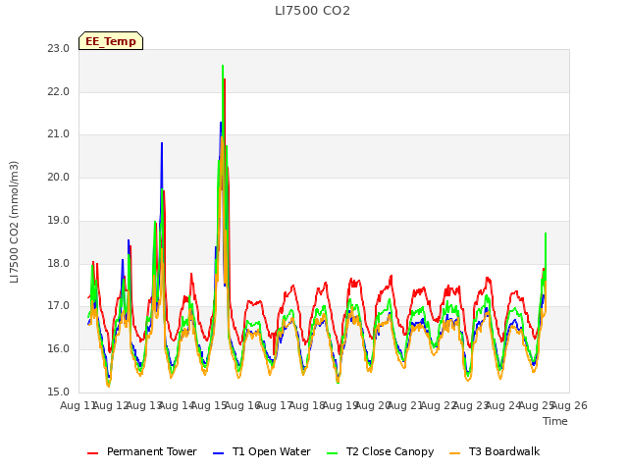Toggle the Permanent Tower legend entry
Viewport: 628px width, 471px height.
pyautogui.click(x=141, y=451)
